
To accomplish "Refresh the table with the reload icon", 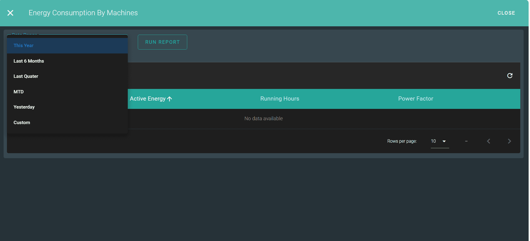I will point(510,76).
